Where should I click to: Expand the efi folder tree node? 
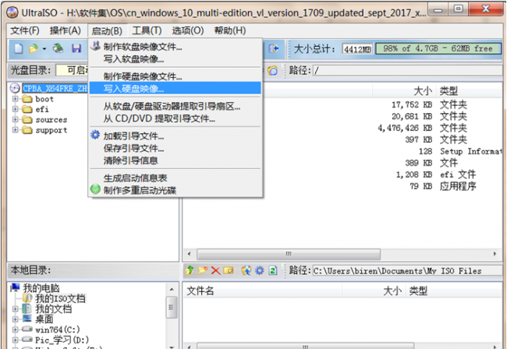[x=15, y=109]
